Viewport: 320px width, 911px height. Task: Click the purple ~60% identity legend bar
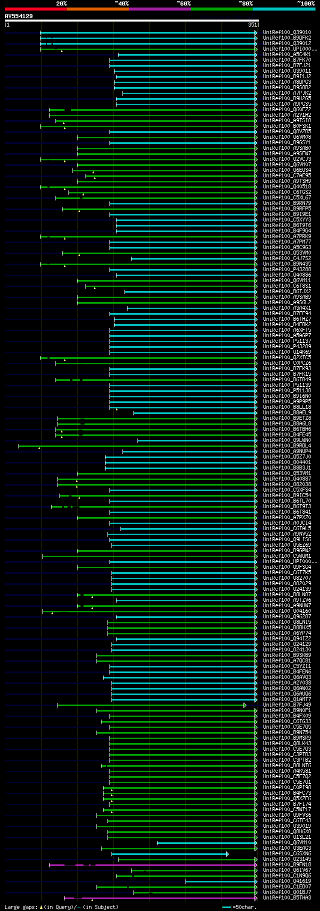(x=159, y=9)
